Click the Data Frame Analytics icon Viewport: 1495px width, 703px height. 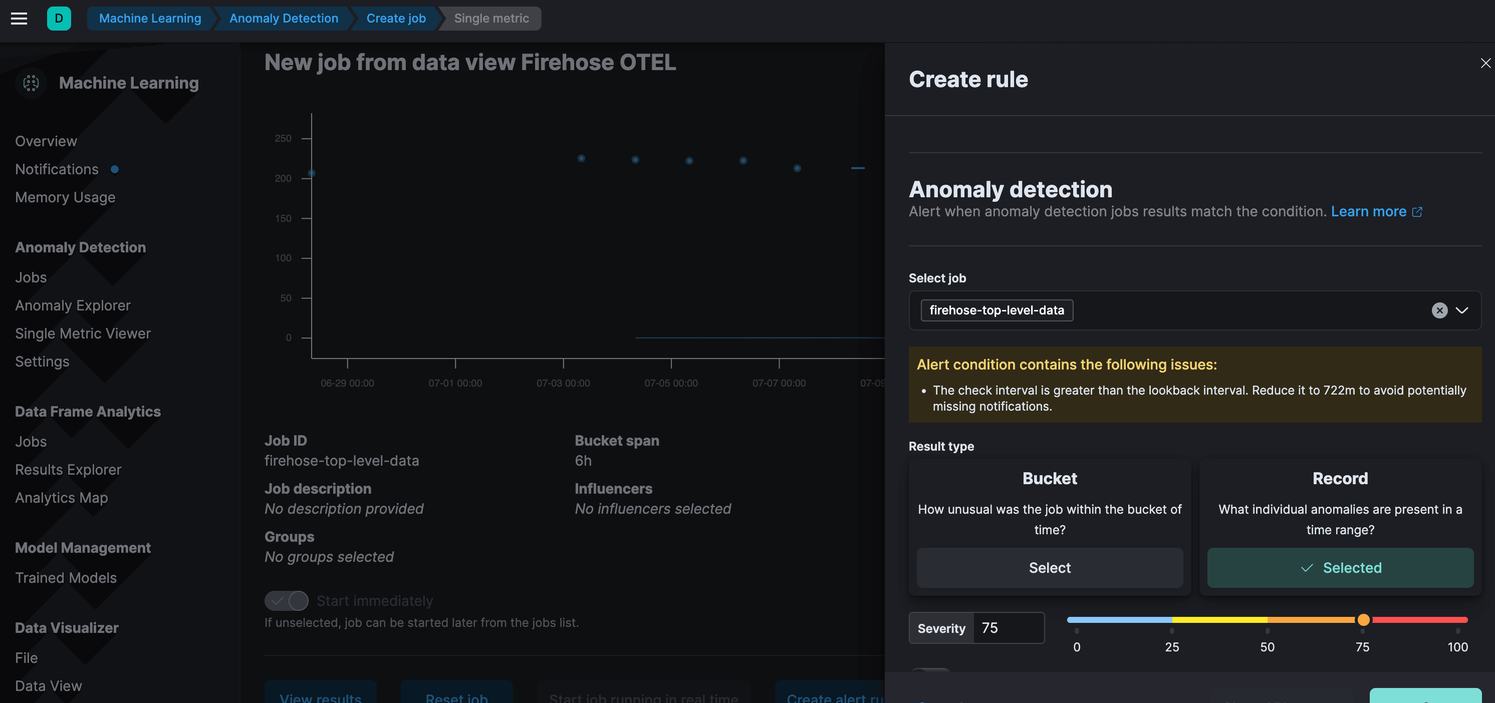tap(87, 412)
